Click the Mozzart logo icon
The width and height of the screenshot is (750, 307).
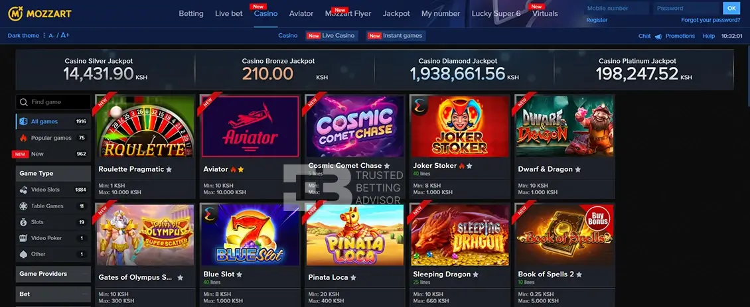15,13
